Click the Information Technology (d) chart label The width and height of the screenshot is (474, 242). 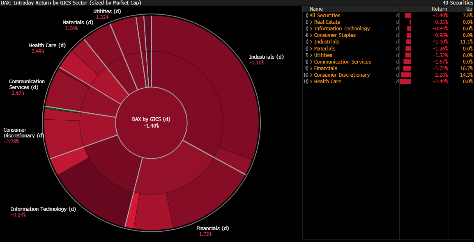pos(44,209)
